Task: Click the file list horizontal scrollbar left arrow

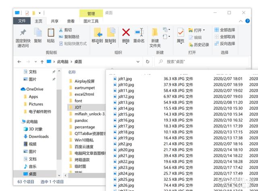Action: coord(65,176)
